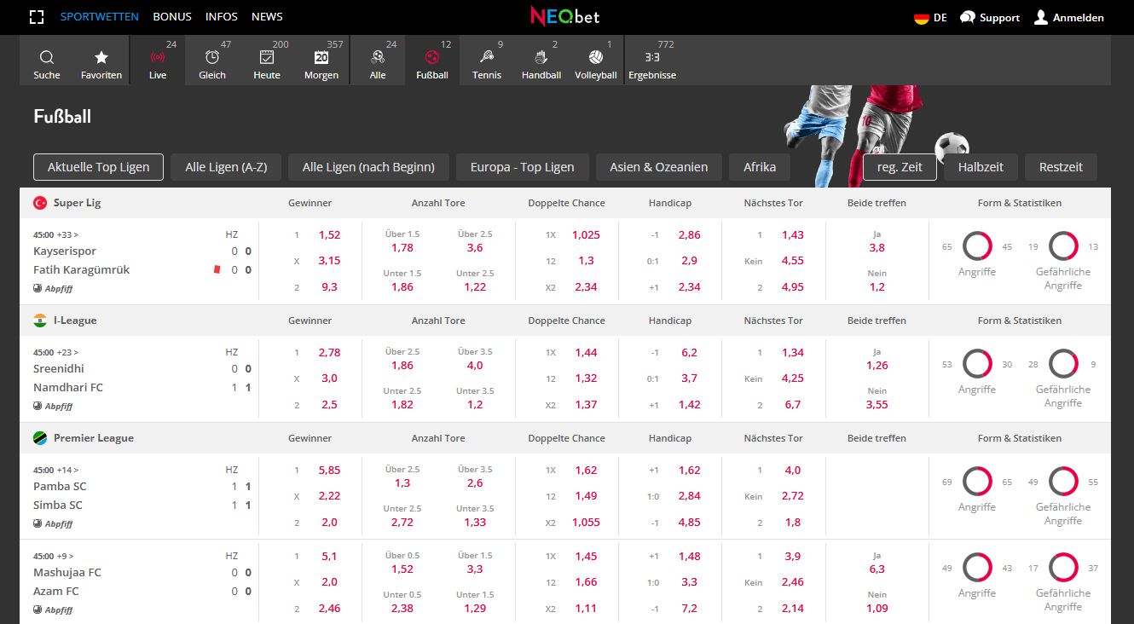Open Simba SC team name

(58, 505)
